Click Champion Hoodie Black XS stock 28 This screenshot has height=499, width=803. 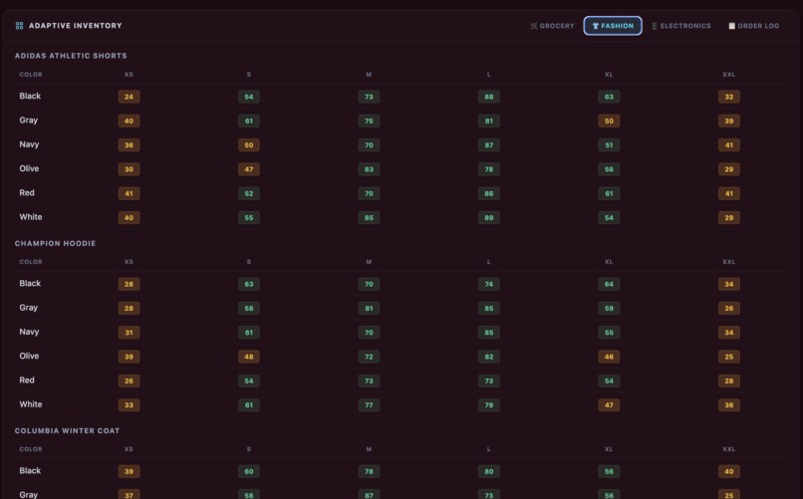point(129,284)
